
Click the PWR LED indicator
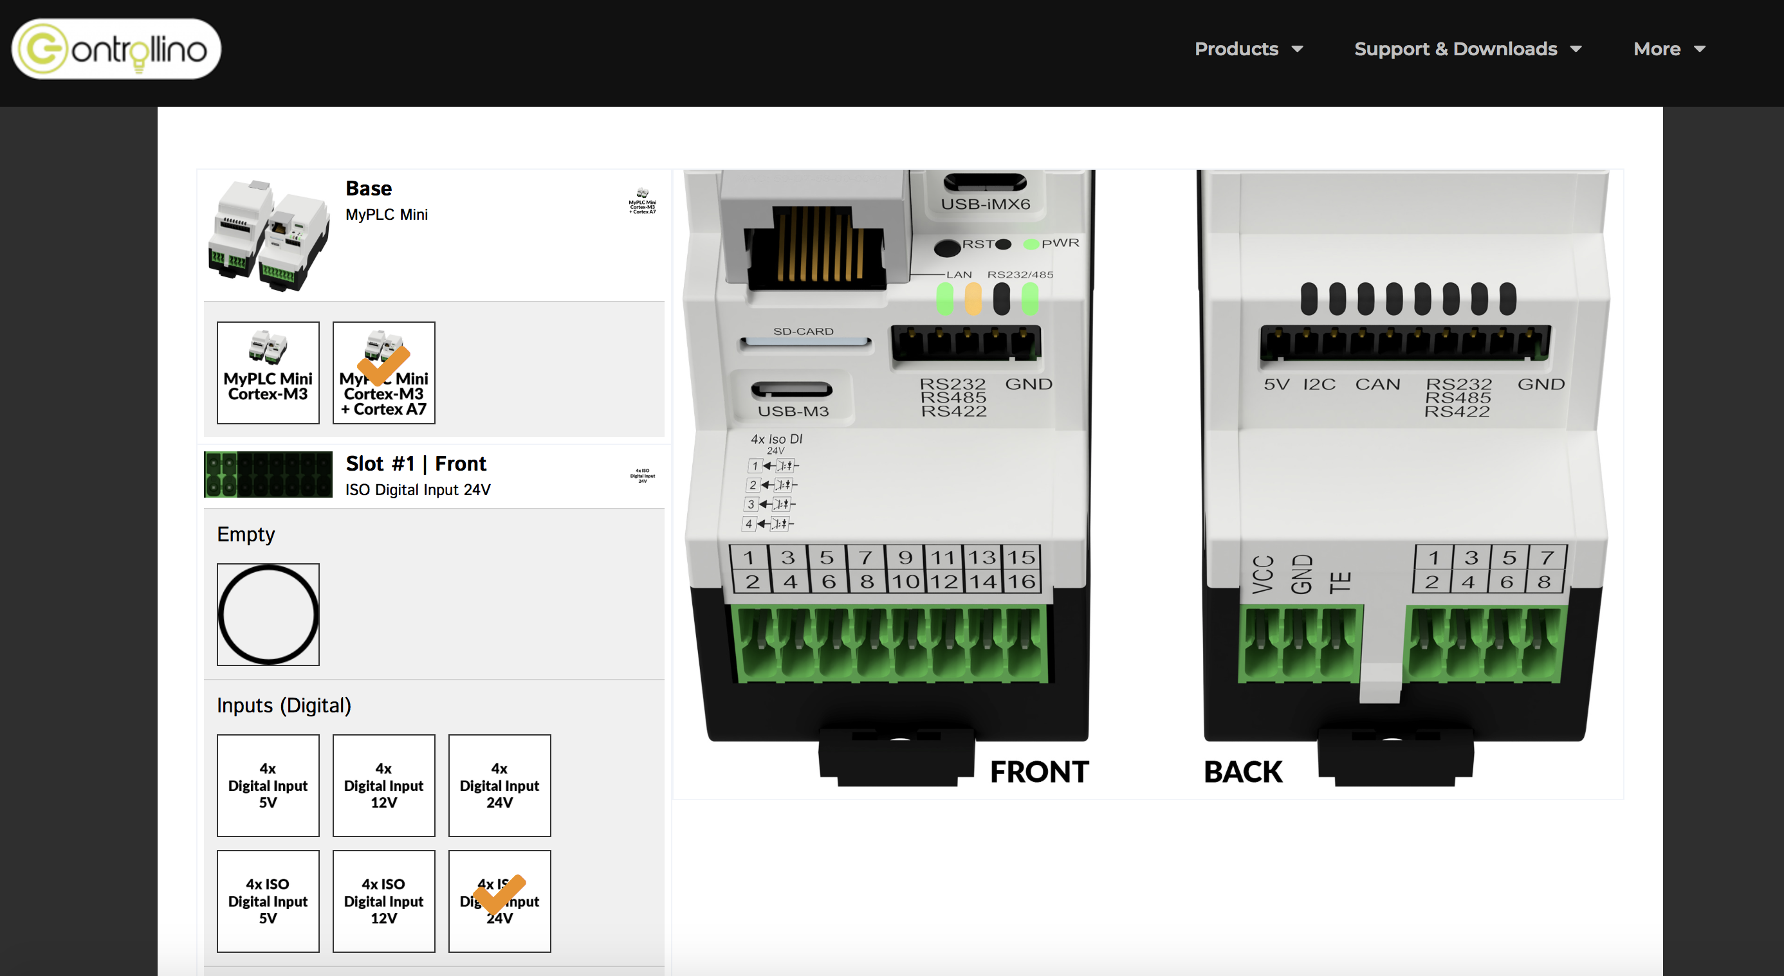pyautogui.click(x=1031, y=244)
